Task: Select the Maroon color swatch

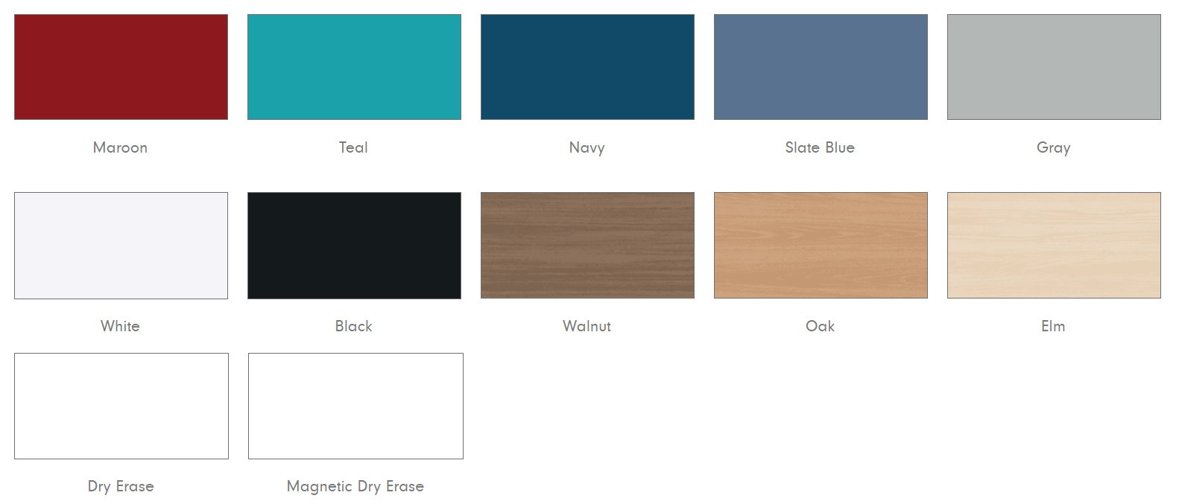Action: coord(121,67)
